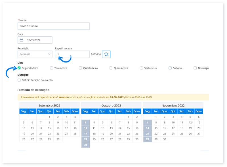Click day 30 in Setembro 2022 calendar
The width and height of the screenshot is (227, 167).
[58, 139]
